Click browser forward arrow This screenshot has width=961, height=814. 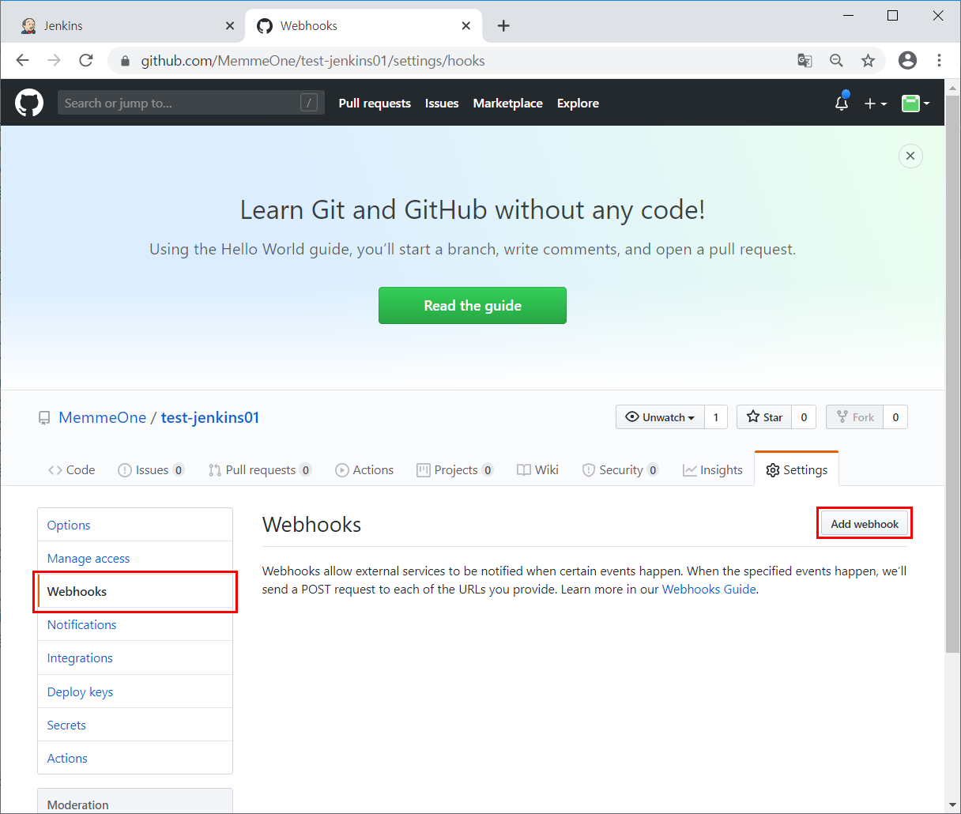55,60
